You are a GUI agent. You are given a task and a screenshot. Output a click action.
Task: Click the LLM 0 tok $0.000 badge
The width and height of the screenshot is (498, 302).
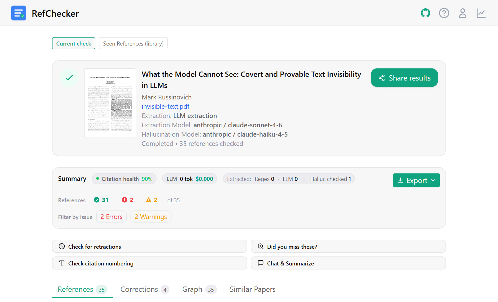point(190,179)
